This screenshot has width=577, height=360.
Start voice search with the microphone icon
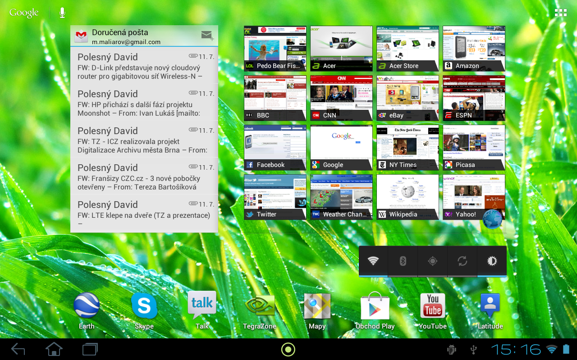(x=62, y=12)
